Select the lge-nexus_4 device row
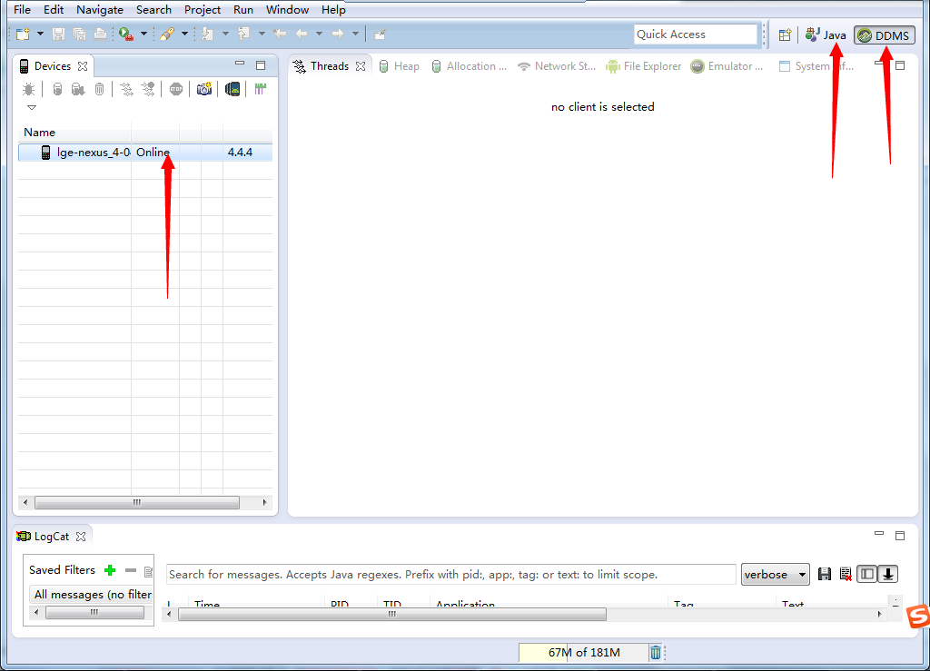The image size is (930, 671). tap(145, 153)
